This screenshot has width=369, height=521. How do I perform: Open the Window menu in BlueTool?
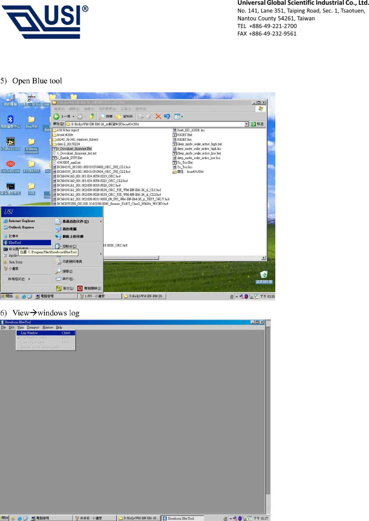coord(47,328)
